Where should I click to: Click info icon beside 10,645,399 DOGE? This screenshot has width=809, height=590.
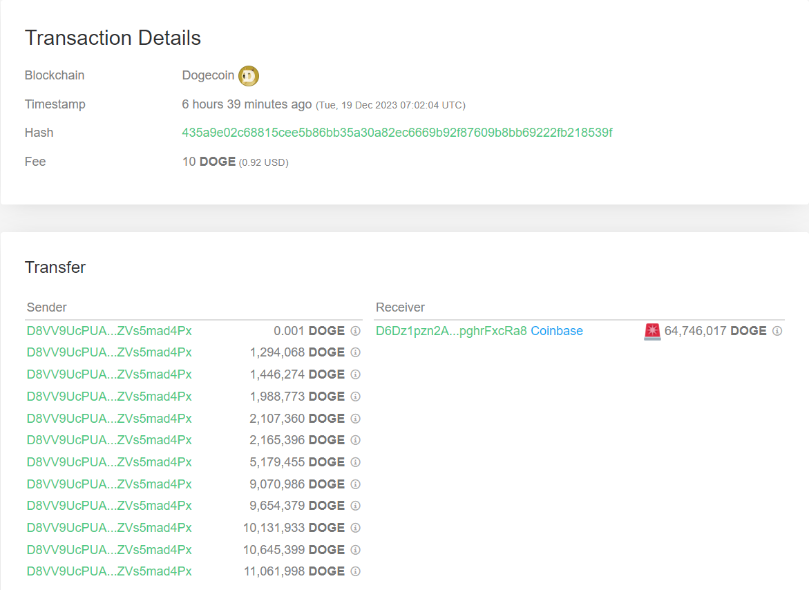pyautogui.click(x=356, y=550)
